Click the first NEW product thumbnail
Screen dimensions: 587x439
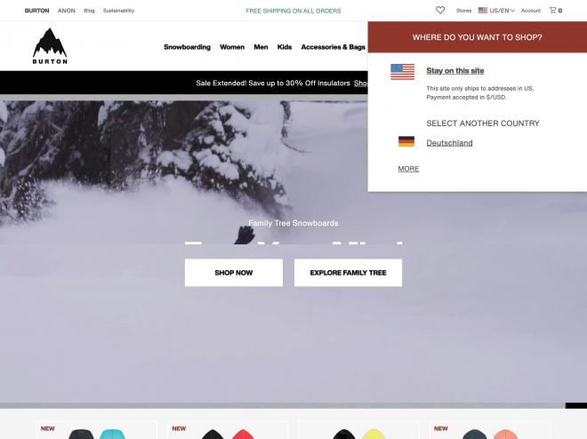coord(97,430)
